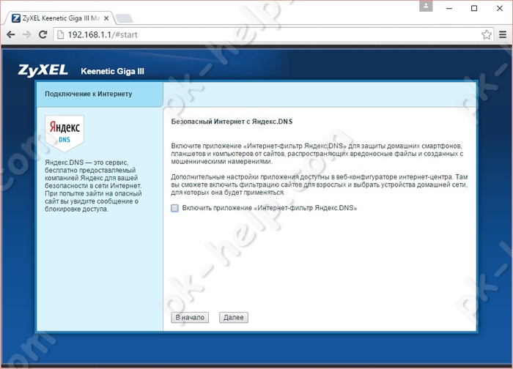Click the В начало button
The image size is (513, 369).
190,317
